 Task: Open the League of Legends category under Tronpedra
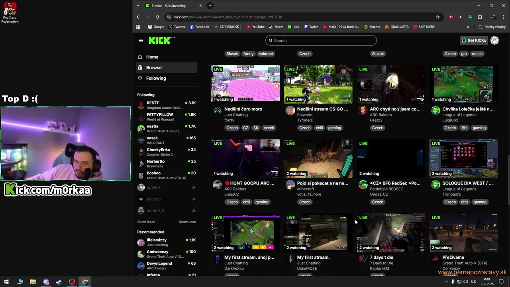(x=459, y=189)
